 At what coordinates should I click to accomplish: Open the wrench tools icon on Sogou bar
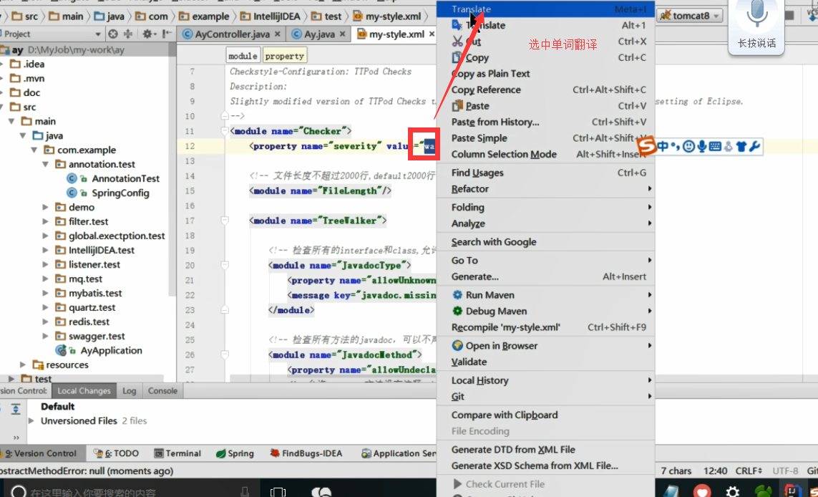click(x=754, y=147)
